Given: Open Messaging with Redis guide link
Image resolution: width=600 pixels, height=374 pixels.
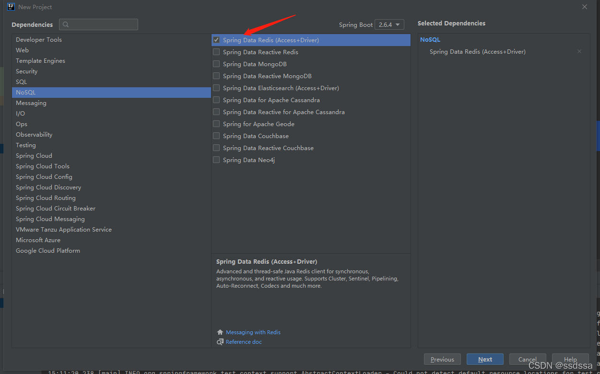Looking at the screenshot, I should point(253,332).
